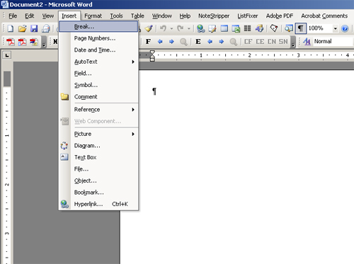Click left blue arrow right of F icon
This screenshot has height=264, width=354.
click(x=160, y=42)
